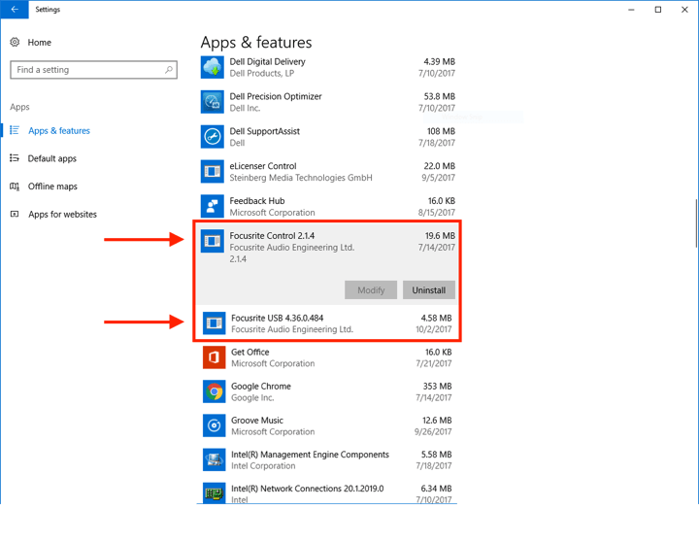Click the Apps for websites icon
Screen dimensions: 699x542
tap(15, 214)
